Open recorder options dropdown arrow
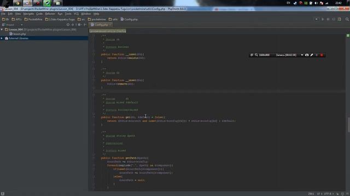The width and height of the screenshot is (350, 196). (x=302, y=55)
